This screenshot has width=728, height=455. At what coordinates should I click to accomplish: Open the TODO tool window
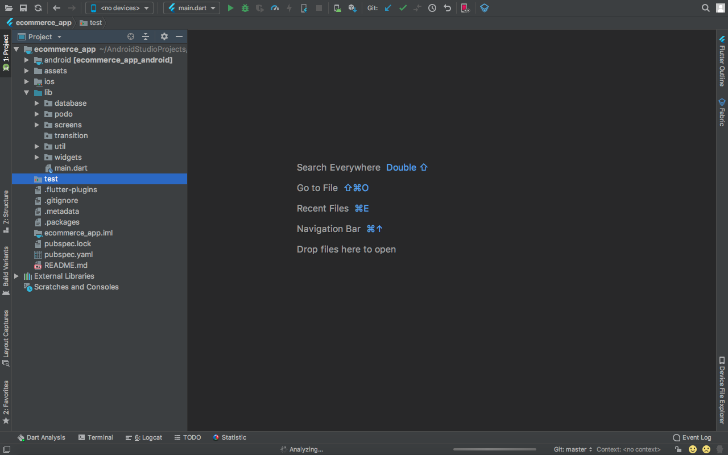(x=188, y=437)
